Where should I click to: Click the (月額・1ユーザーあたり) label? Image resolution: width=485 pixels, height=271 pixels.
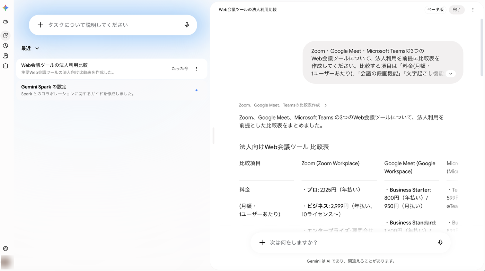click(260, 210)
